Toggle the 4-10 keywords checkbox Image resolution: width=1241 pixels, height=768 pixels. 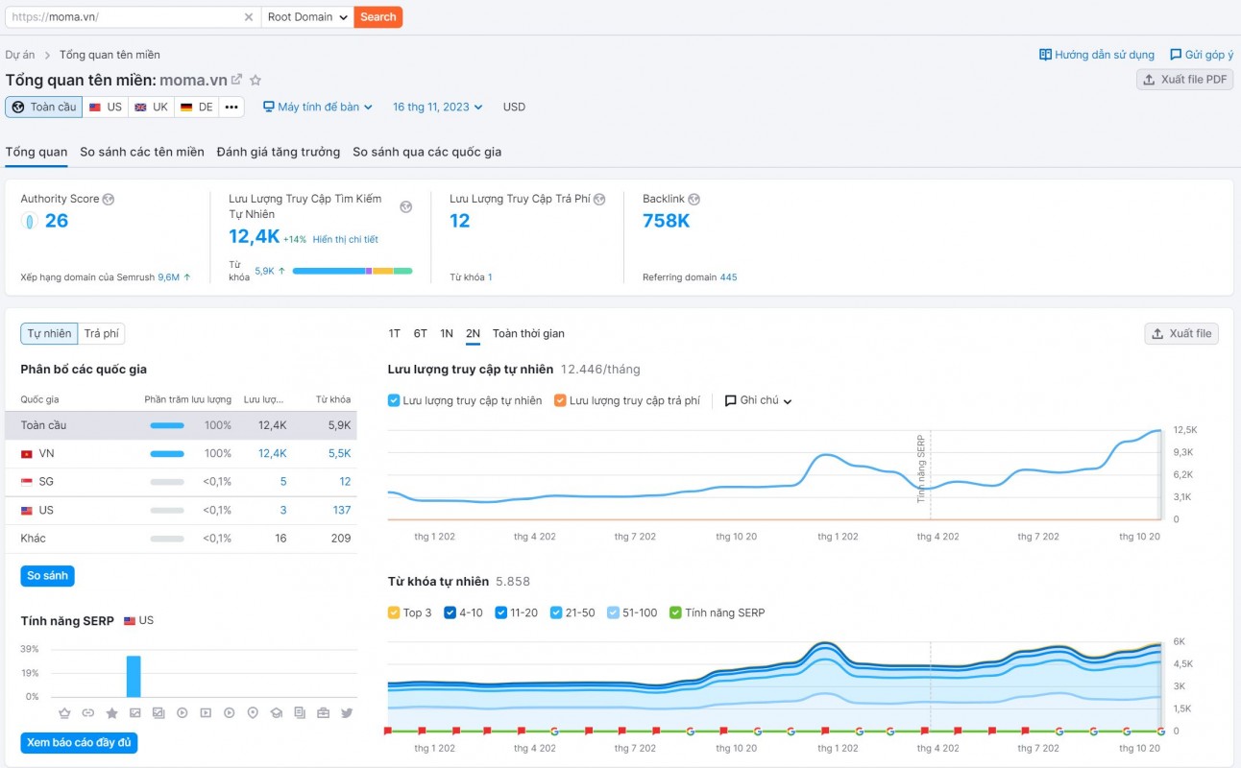pyautogui.click(x=450, y=612)
